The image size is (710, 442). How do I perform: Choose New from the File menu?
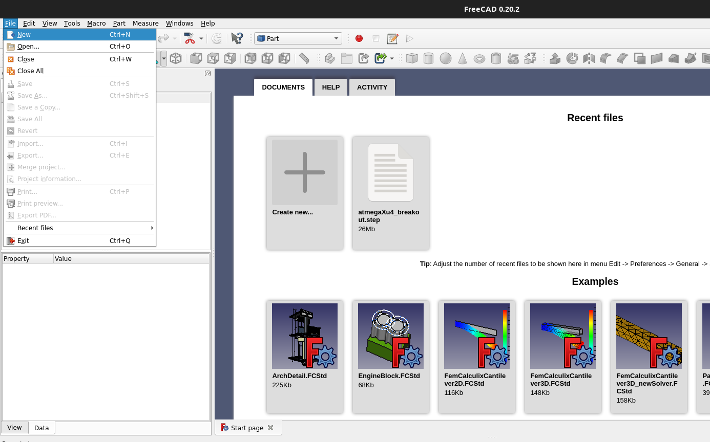coord(79,35)
